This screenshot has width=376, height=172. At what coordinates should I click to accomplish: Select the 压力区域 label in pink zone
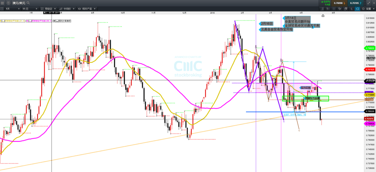click(x=305, y=88)
